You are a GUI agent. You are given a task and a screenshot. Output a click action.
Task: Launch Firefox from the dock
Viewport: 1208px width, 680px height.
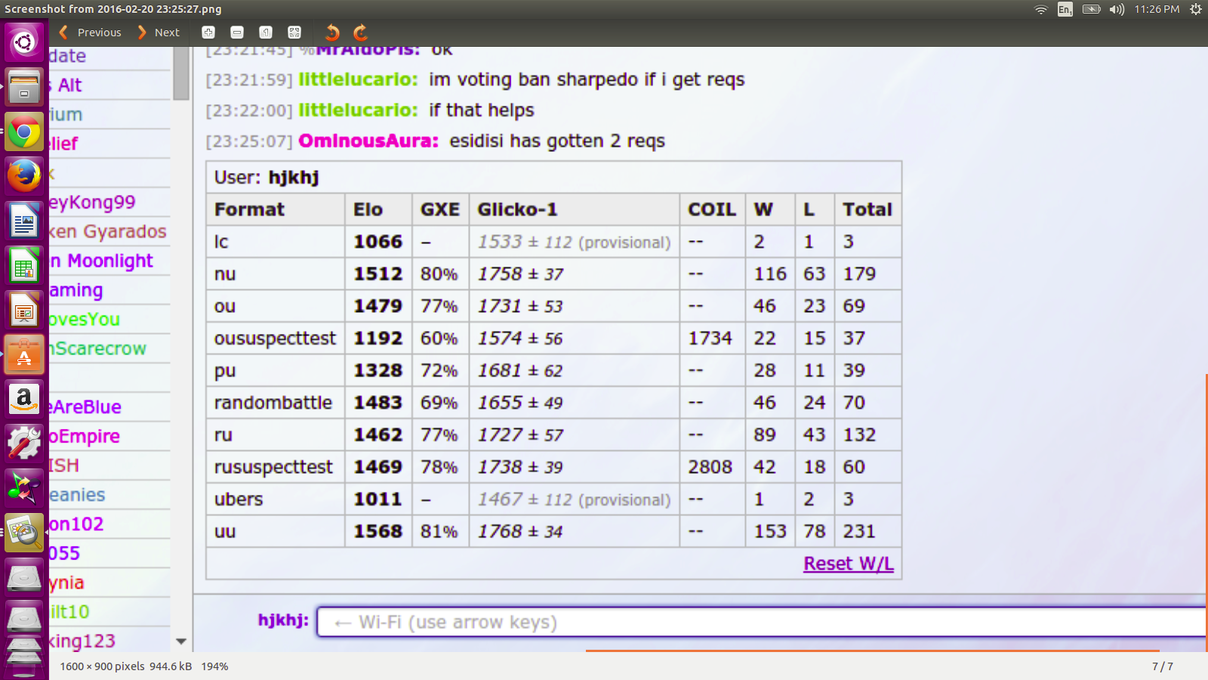tap(24, 176)
